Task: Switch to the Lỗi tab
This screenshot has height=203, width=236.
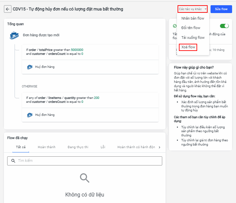Action: click(103, 147)
